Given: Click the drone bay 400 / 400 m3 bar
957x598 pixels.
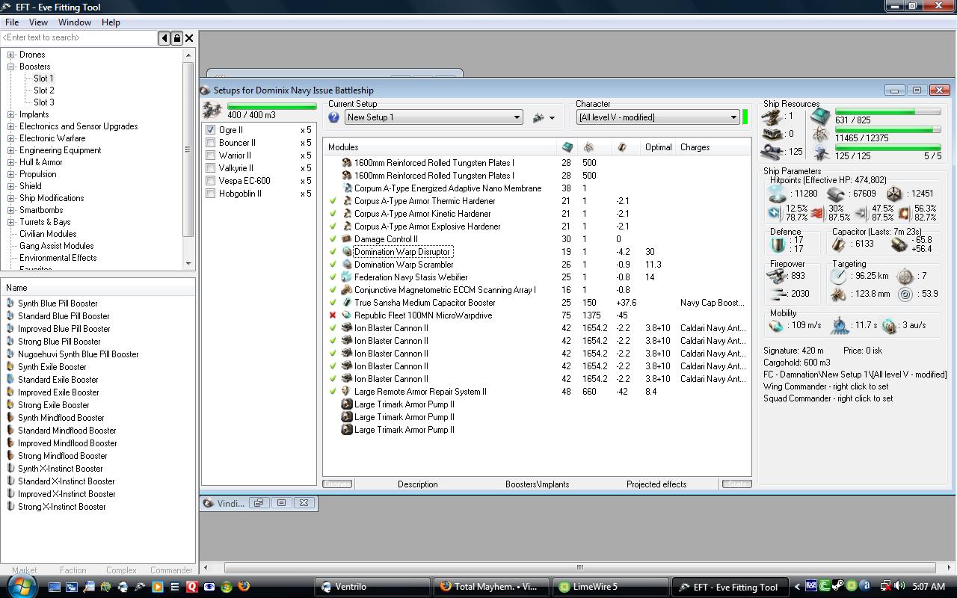Looking at the screenshot, I should click(x=272, y=107).
